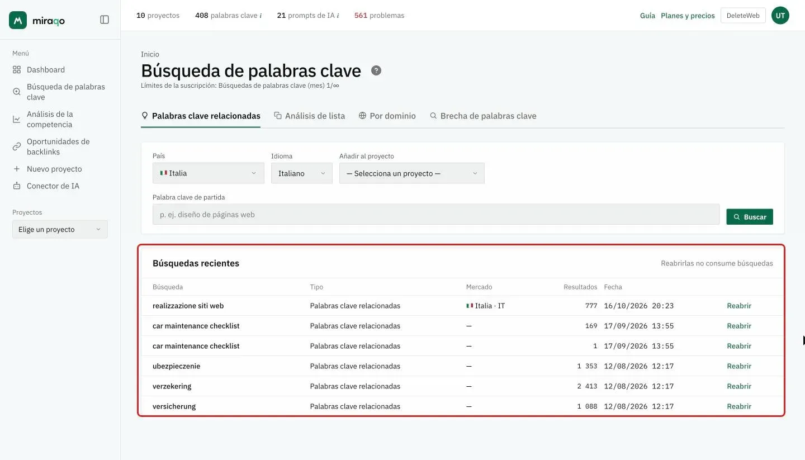
Task: Switch to the Análisis de lista tab
Action: pyautogui.click(x=309, y=116)
